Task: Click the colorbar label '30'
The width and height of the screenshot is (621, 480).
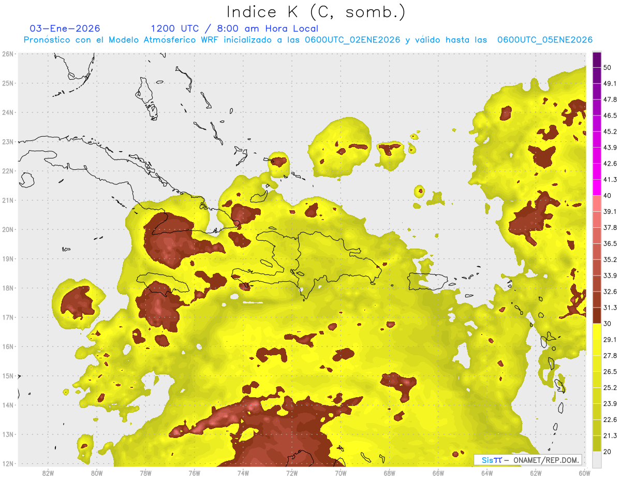Action: click(x=607, y=324)
